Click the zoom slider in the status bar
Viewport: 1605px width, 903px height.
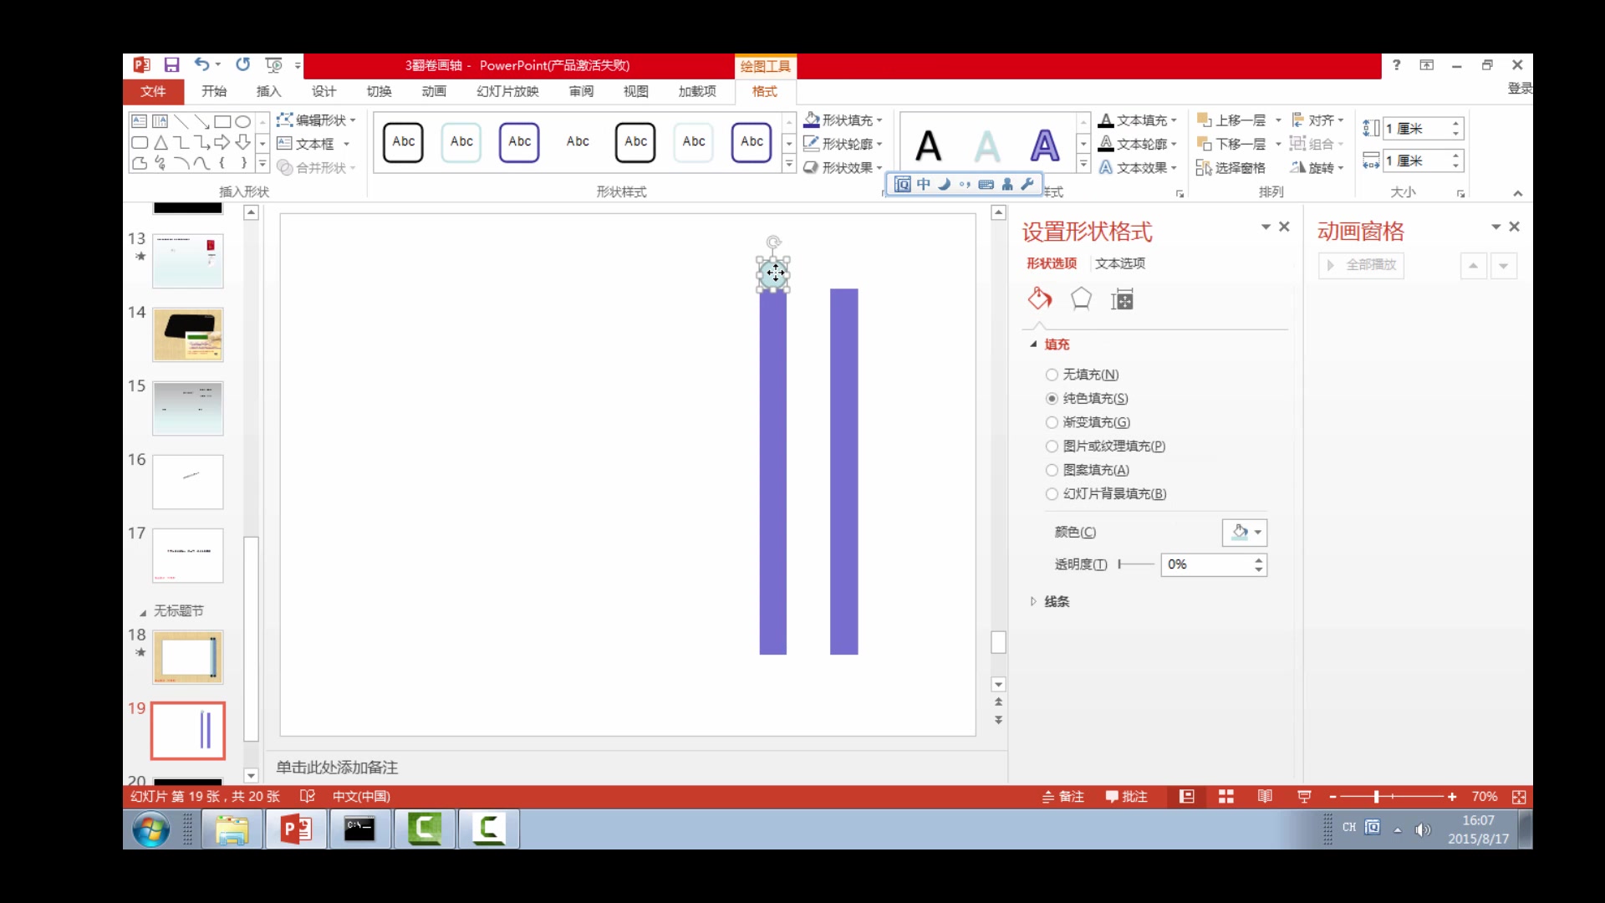(1376, 797)
